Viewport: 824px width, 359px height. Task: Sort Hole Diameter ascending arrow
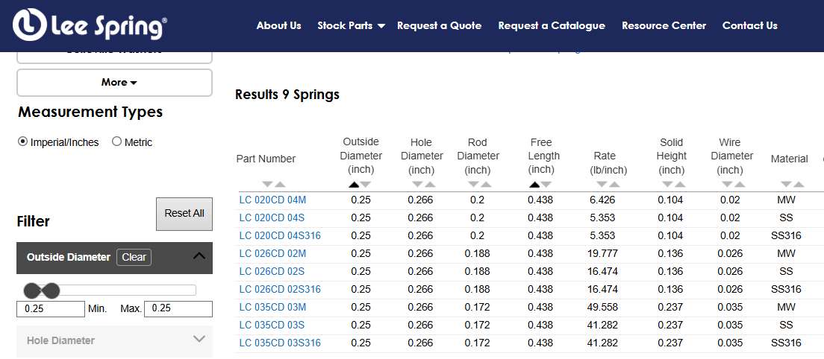click(x=431, y=185)
